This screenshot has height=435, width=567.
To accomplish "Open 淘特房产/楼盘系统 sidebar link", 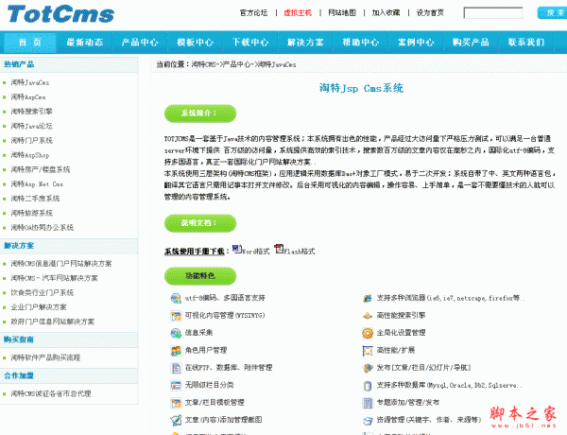I will pyautogui.click(x=41, y=169).
